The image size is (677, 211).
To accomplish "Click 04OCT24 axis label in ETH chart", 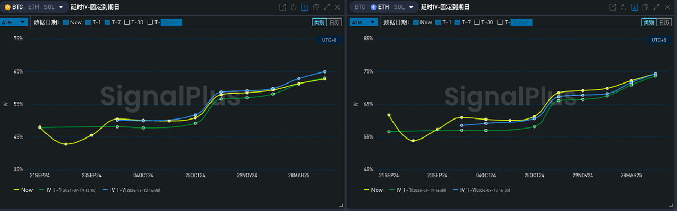I will 486,175.
